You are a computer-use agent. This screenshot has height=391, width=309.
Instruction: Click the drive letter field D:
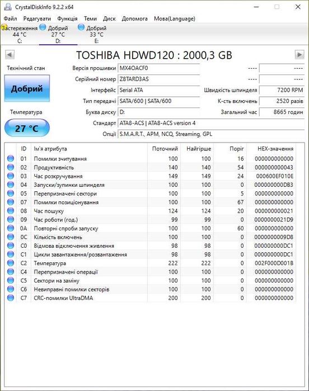[x=159, y=112]
